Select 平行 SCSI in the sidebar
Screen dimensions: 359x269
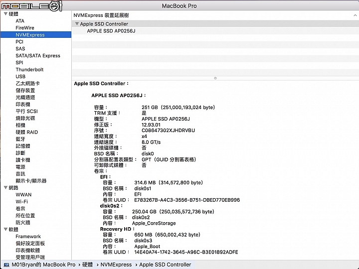tap(26, 112)
